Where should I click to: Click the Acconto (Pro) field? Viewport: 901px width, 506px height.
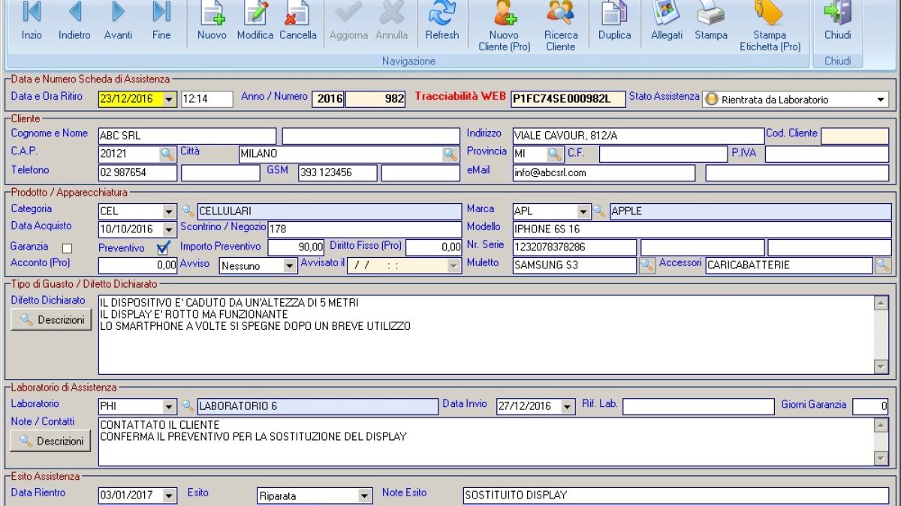(x=138, y=265)
